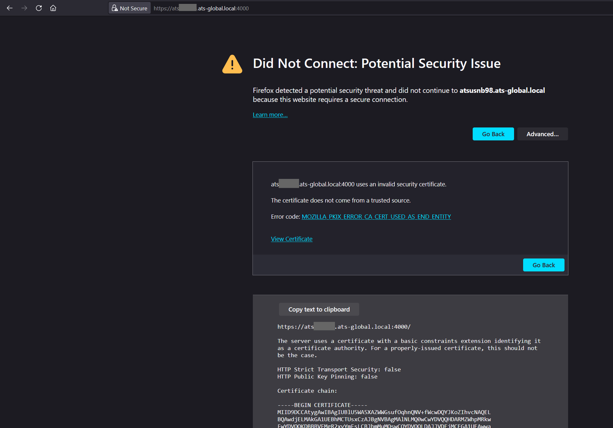Screen dimensions: 613x428
Task: Open the Not Secure lock site info
Action: point(129,8)
